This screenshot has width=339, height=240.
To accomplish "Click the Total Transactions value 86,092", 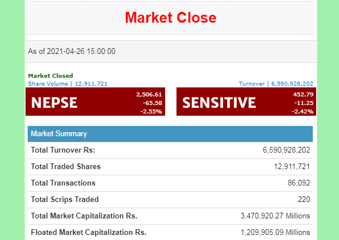I will 299,183.
